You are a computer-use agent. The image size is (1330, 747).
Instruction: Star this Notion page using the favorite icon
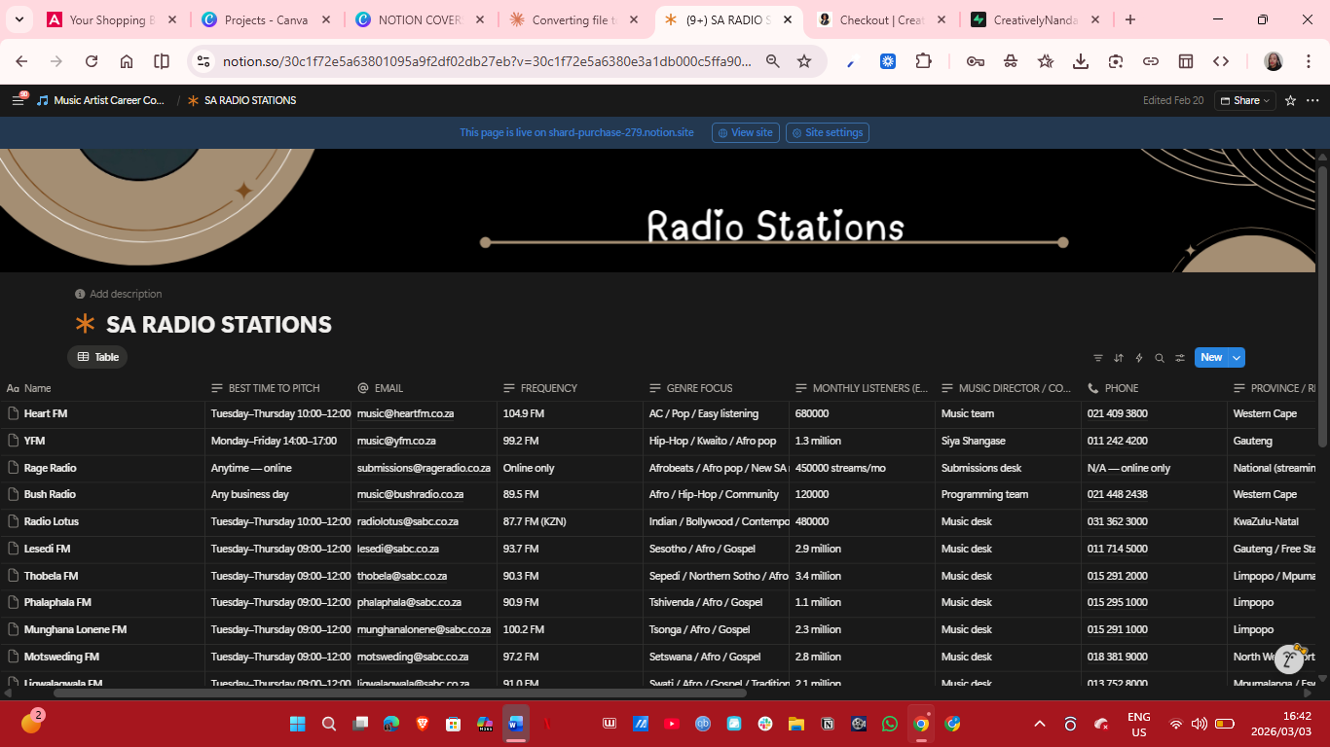[x=1290, y=100]
